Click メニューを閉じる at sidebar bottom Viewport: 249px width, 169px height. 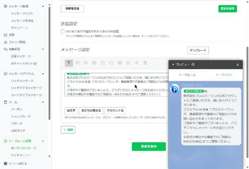18,164
